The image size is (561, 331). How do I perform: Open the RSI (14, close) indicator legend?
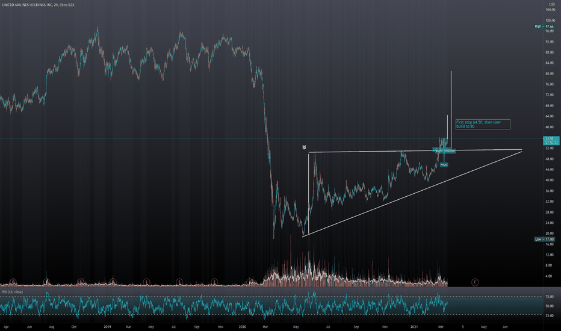point(13,292)
